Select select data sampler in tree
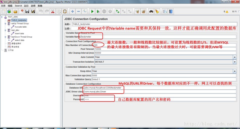This screenshot has width=240, height=129. pos(19,40)
